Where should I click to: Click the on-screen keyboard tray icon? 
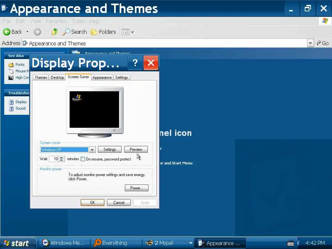290,243
